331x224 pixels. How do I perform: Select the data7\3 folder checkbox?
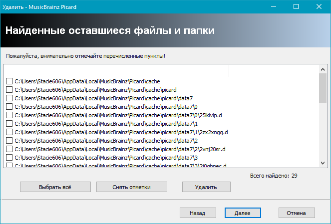(9, 158)
